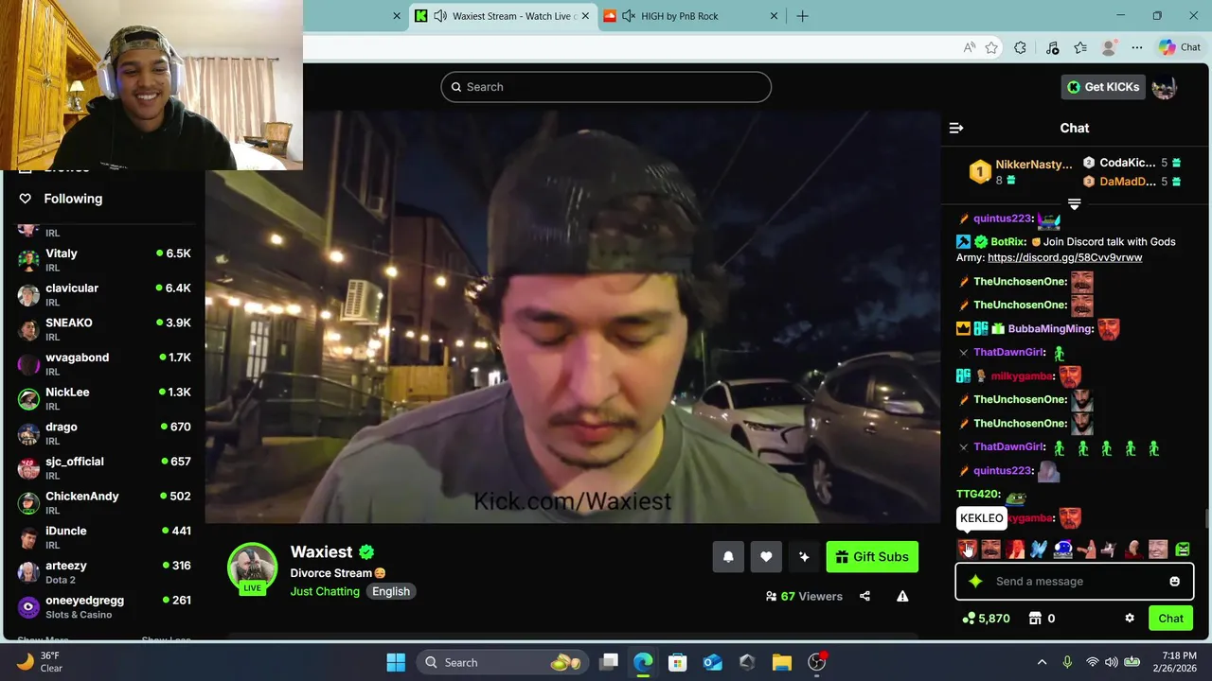Open ChickenAndy channel in sidebar
The image size is (1212, 681).
(x=104, y=502)
